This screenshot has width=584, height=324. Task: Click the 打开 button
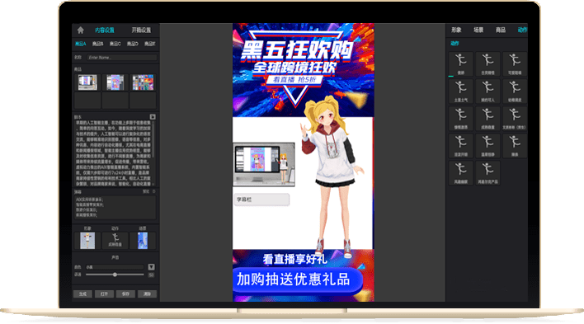pyautogui.click(x=104, y=293)
